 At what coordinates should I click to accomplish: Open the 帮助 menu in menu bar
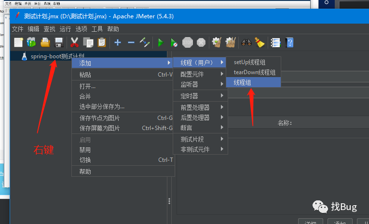[113, 29]
